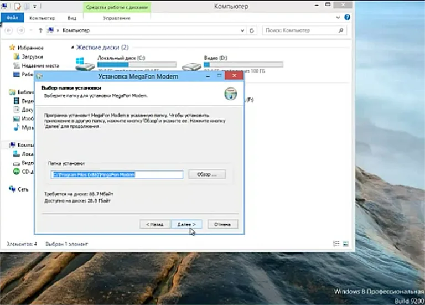This screenshot has height=305, width=425.
Task: Click Жесткие диски (2) group heading
Action: [102, 48]
